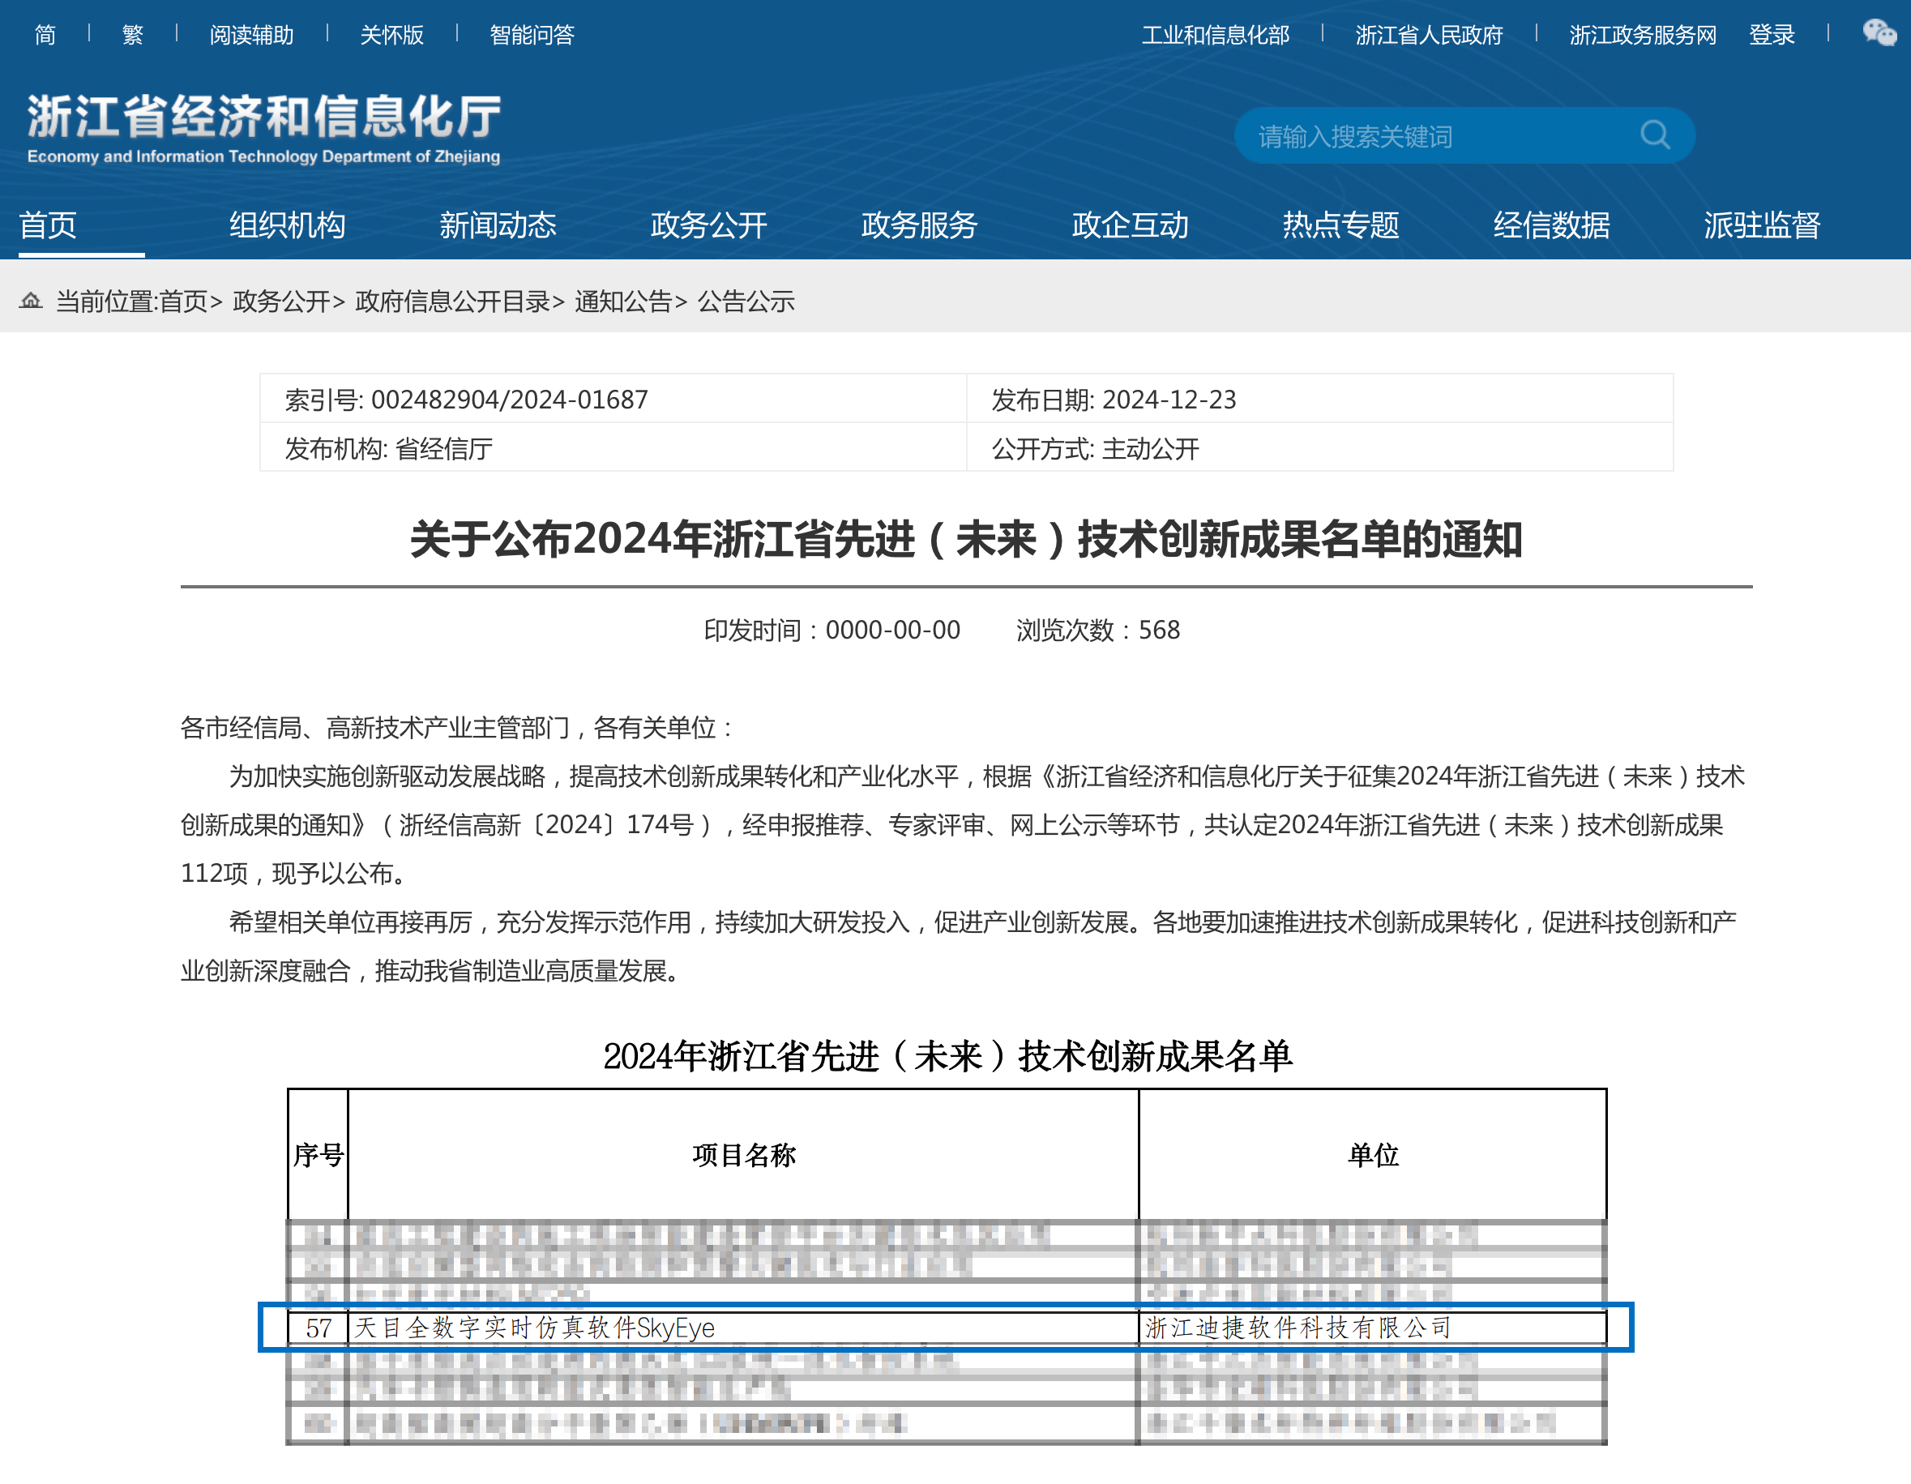Click the search magnifier icon

pyautogui.click(x=1654, y=135)
